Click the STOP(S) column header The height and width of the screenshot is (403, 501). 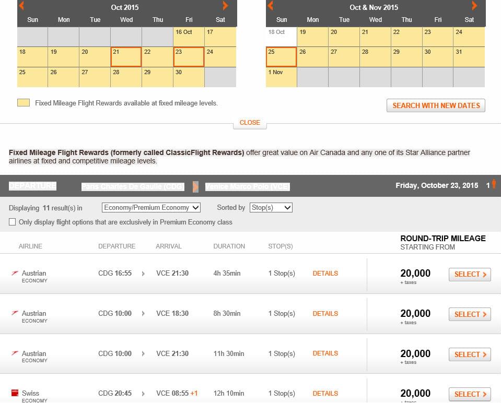coord(280,246)
